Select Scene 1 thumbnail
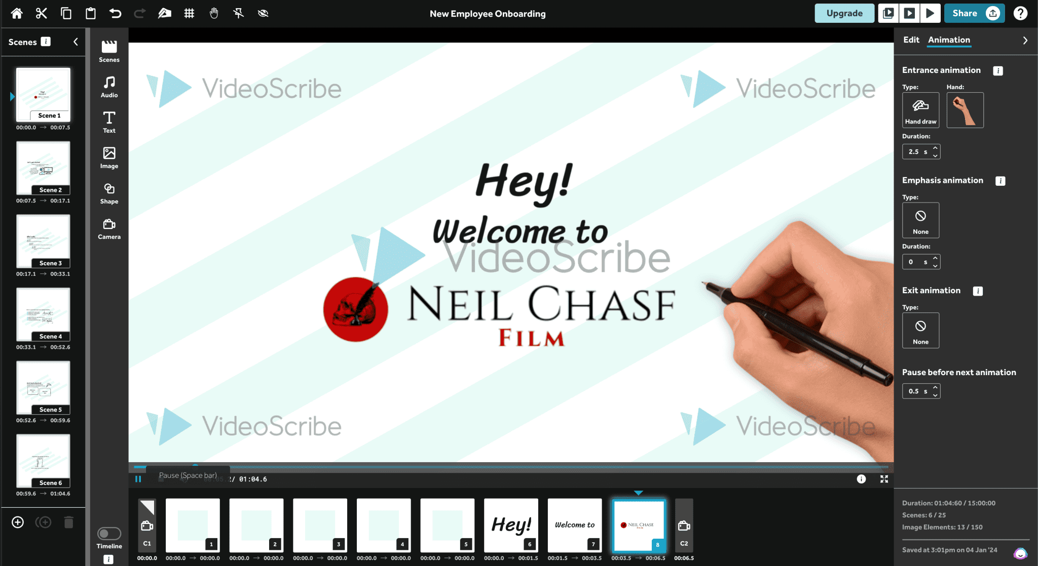The image size is (1038, 566). tap(43, 94)
